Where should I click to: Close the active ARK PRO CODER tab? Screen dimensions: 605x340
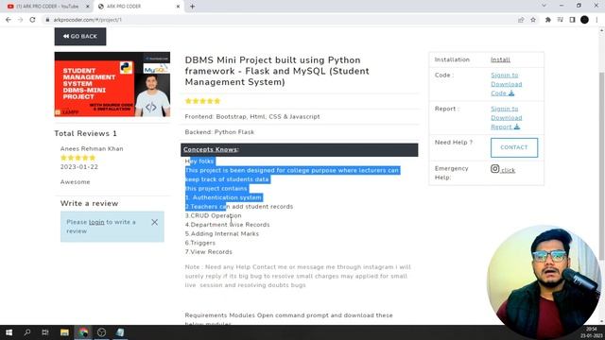178,7
